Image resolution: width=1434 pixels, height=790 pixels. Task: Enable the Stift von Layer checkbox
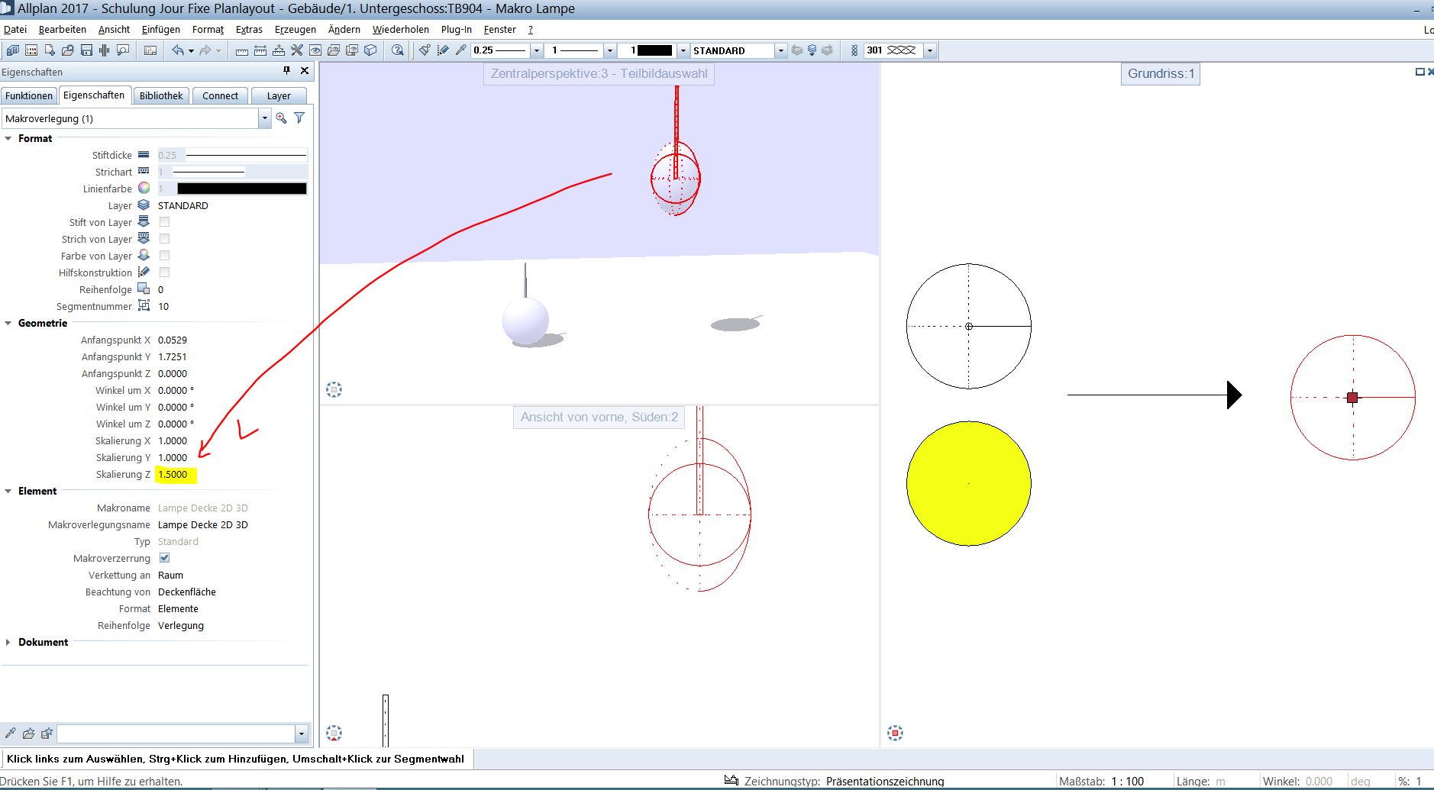(164, 222)
